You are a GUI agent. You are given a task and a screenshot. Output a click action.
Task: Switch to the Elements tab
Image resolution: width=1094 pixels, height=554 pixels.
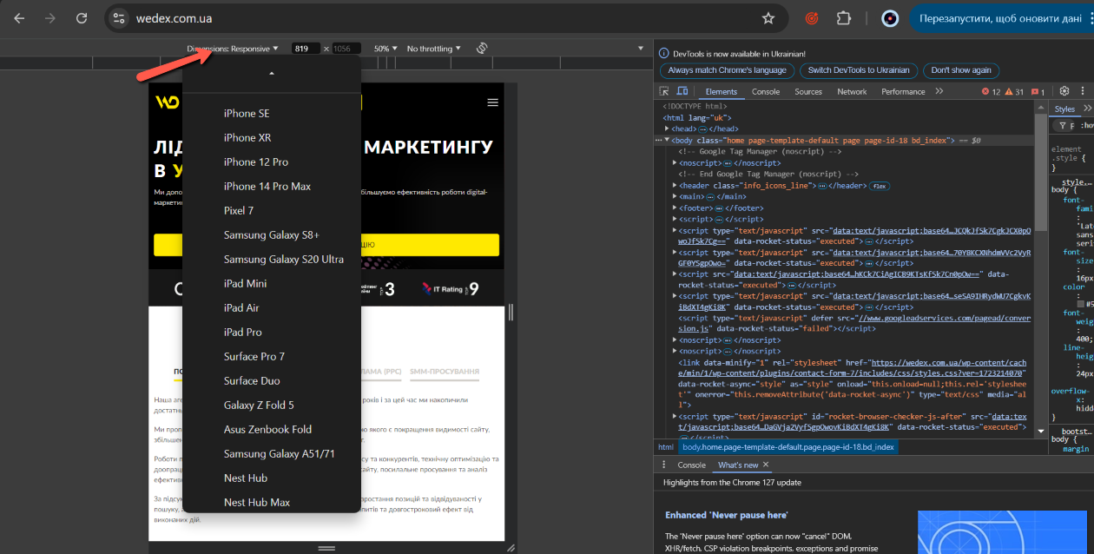(x=721, y=91)
